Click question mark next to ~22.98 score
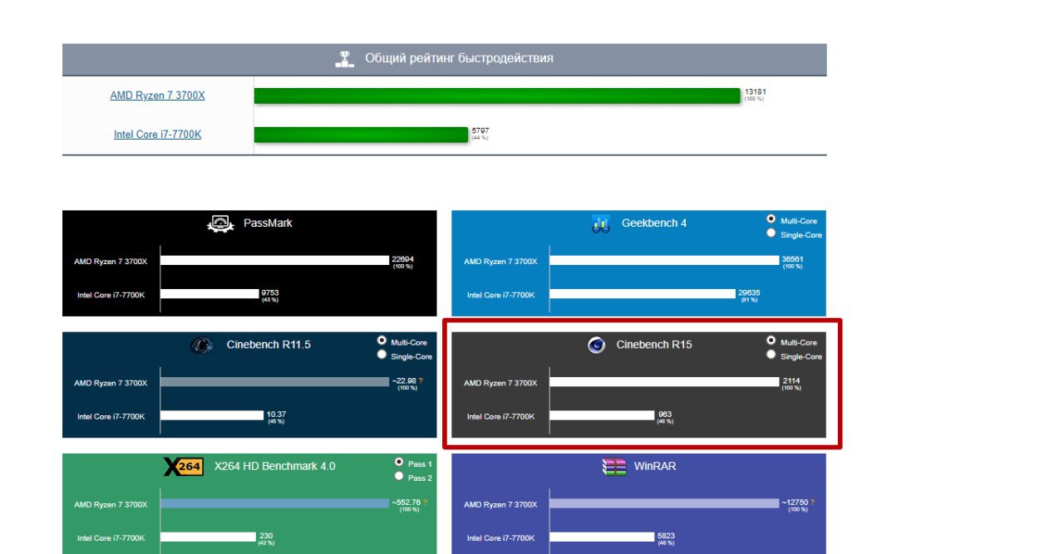 (x=421, y=380)
